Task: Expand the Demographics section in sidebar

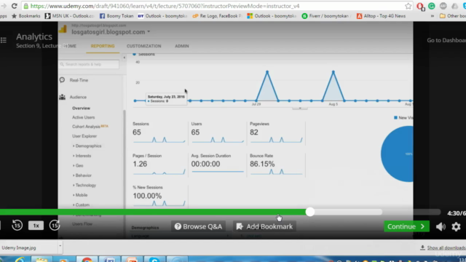Action: click(x=87, y=146)
